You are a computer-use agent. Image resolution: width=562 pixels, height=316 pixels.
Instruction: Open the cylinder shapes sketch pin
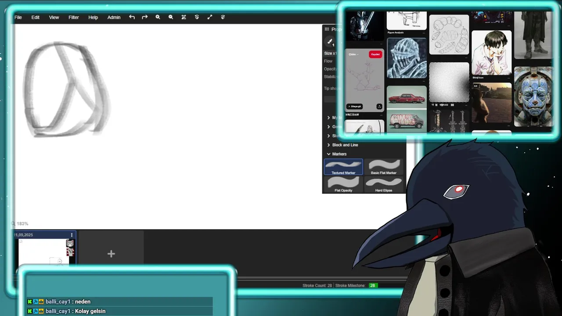point(449,35)
